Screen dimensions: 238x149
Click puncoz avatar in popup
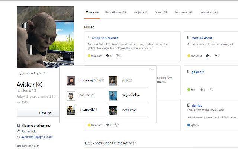coord(113,81)
